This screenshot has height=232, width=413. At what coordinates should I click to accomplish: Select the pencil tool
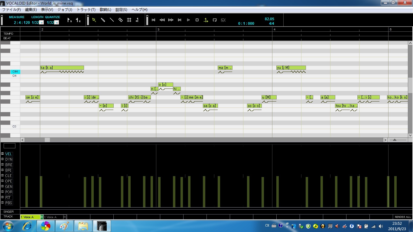click(x=103, y=20)
